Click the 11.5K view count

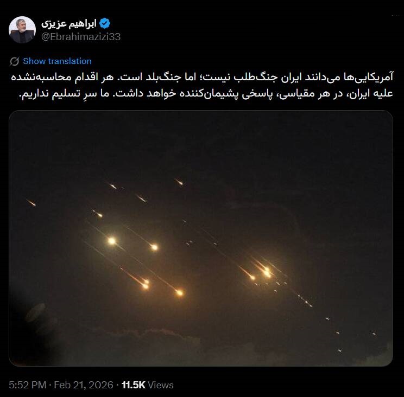[134, 385]
